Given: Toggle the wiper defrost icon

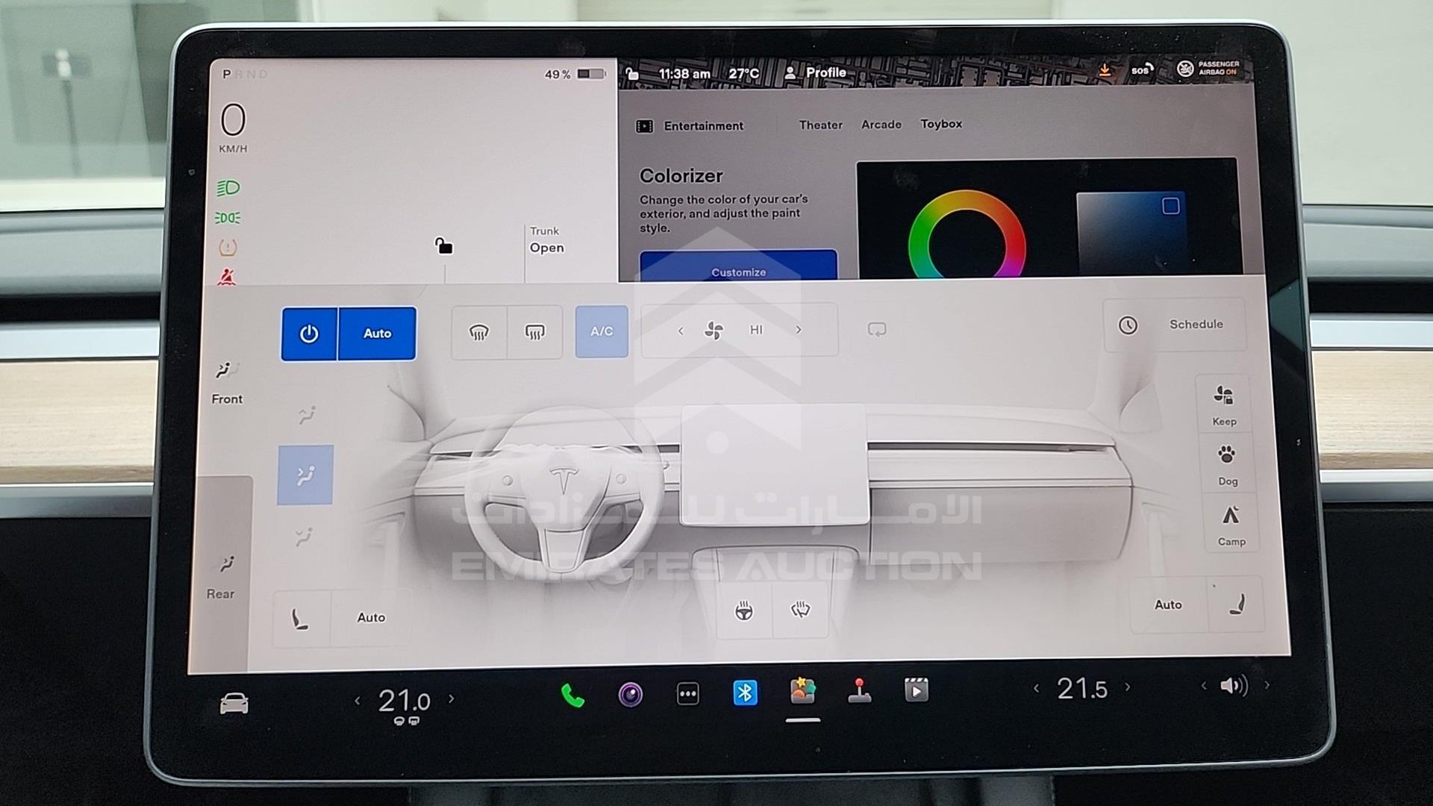Looking at the screenshot, I should pos(800,610).
